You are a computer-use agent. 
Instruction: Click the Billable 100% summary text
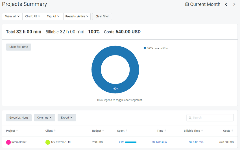pyautogui.click(x=73, y=32)
